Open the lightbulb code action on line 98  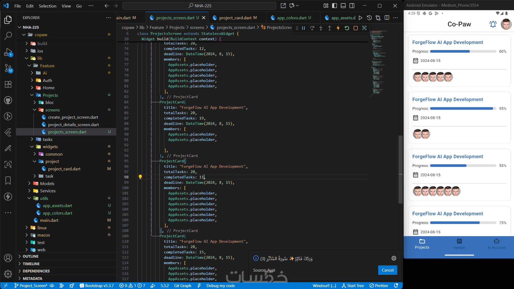(140, 177)
